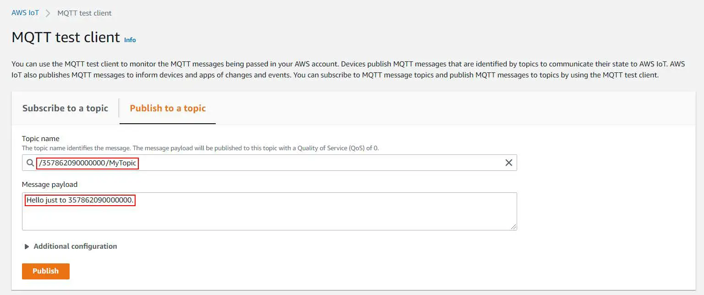The image size is (704, 295).
Task: Click the magnifier icon in the topic field
Action: pos(30,163)
